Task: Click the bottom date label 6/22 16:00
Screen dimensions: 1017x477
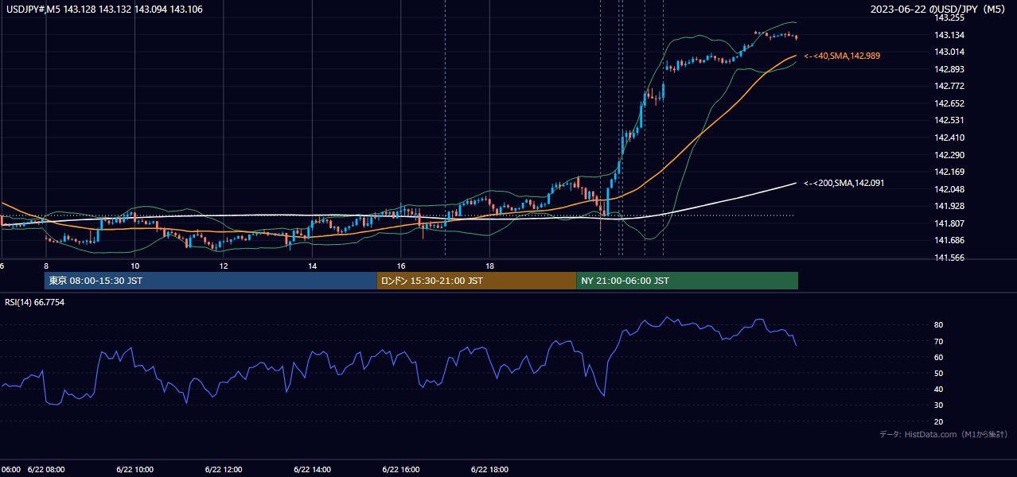Action: point(401,469)
